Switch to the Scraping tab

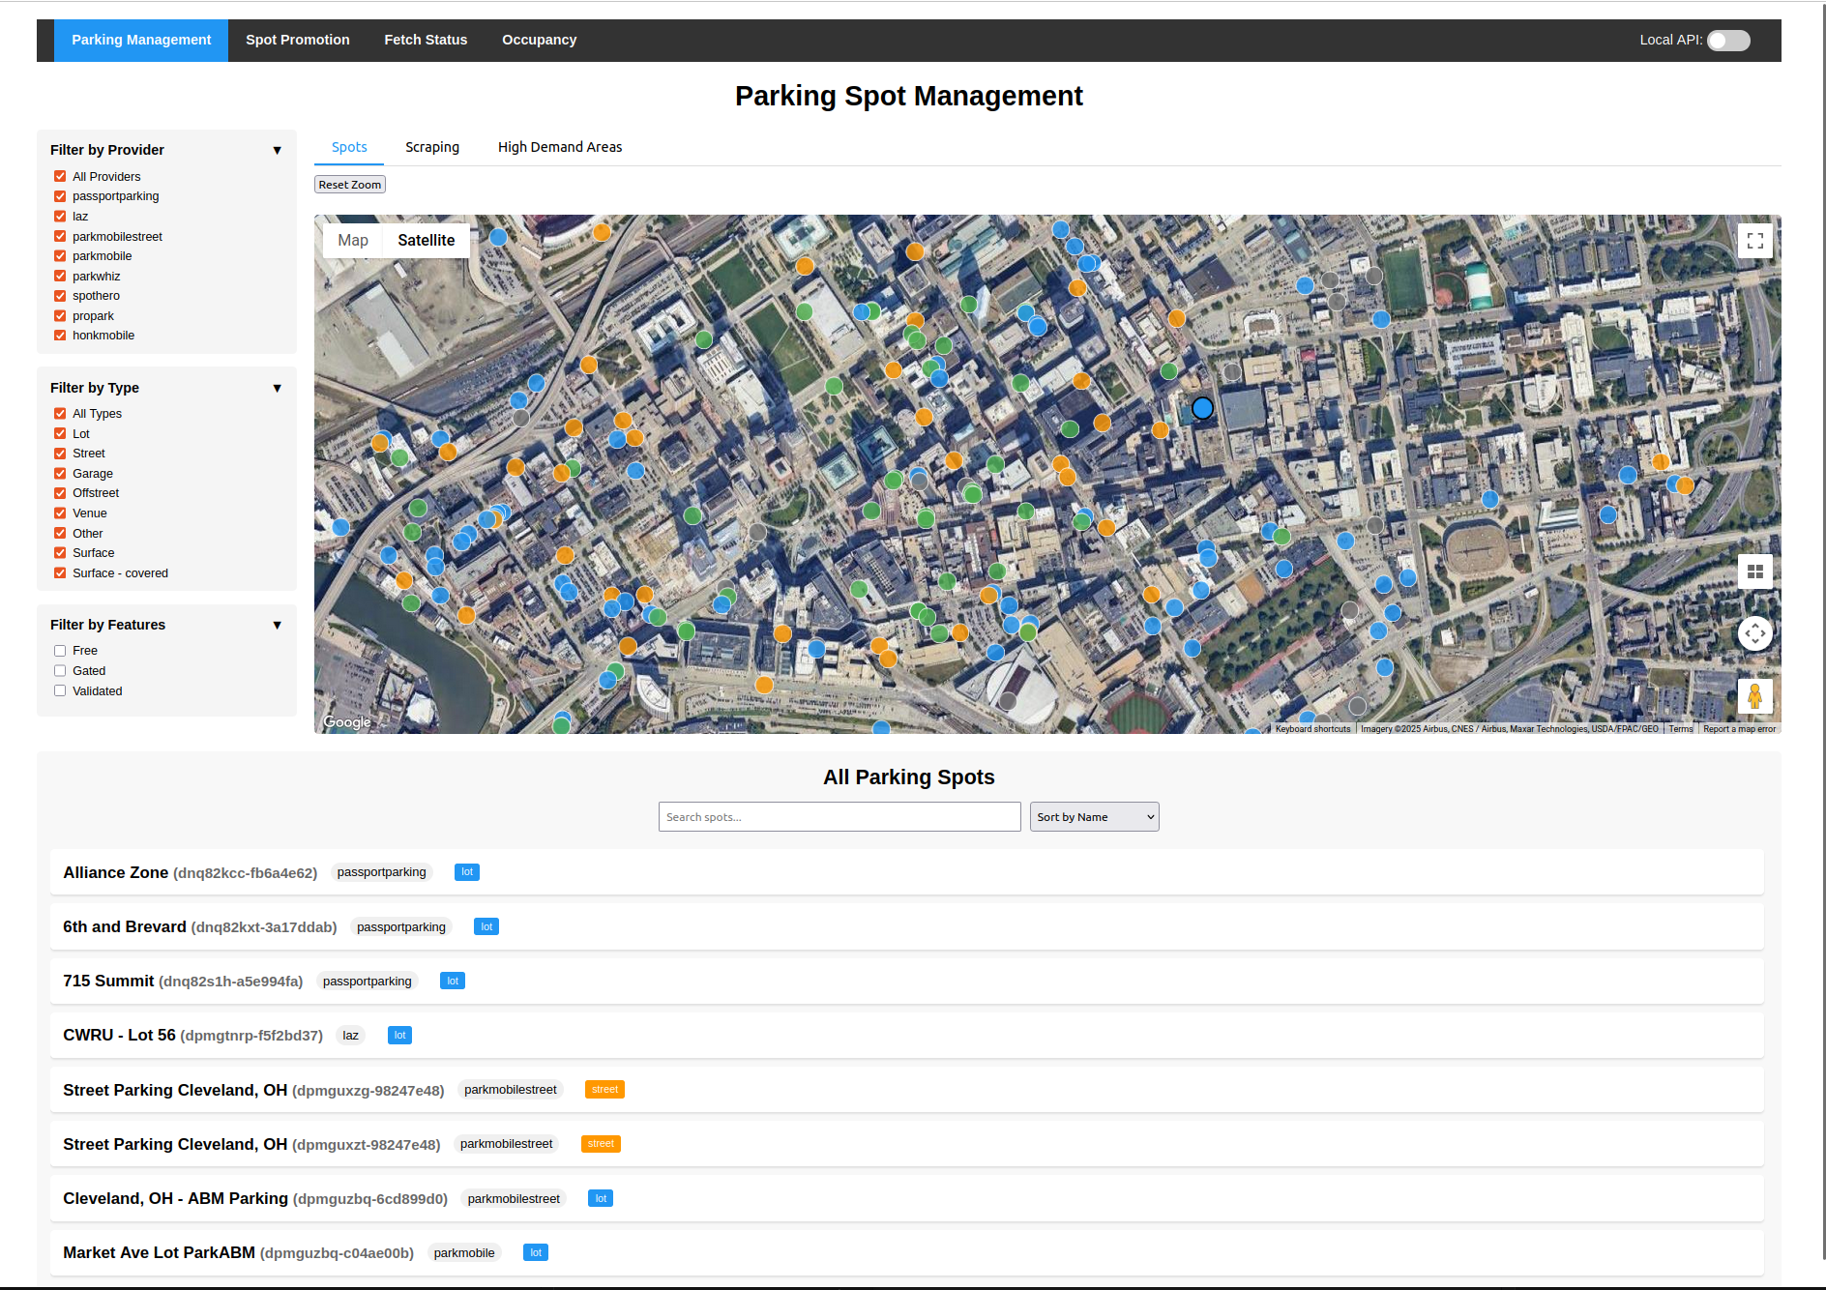pyautogui.click(x=431, y=147)
